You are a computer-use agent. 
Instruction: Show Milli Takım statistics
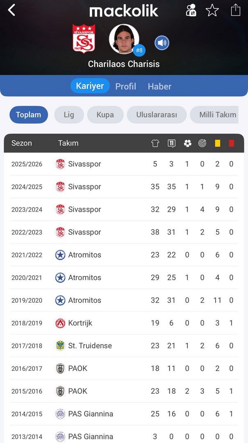218,115
